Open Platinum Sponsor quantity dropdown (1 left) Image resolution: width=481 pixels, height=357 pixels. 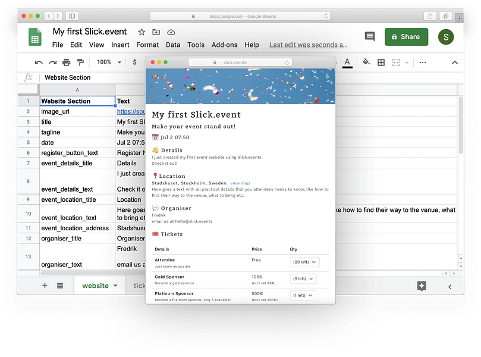coord(303,295)
